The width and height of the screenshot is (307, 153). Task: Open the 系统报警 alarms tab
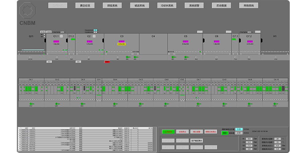[194, 6]
